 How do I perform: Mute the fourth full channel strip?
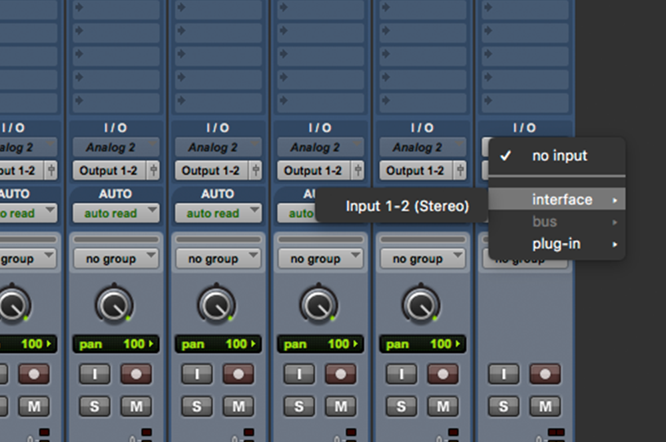pos(443,406)
